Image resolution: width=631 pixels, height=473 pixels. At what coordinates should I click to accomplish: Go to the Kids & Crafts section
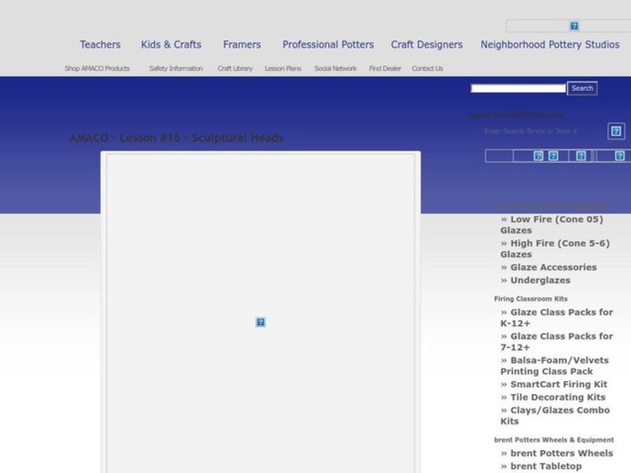coord(171,45)
